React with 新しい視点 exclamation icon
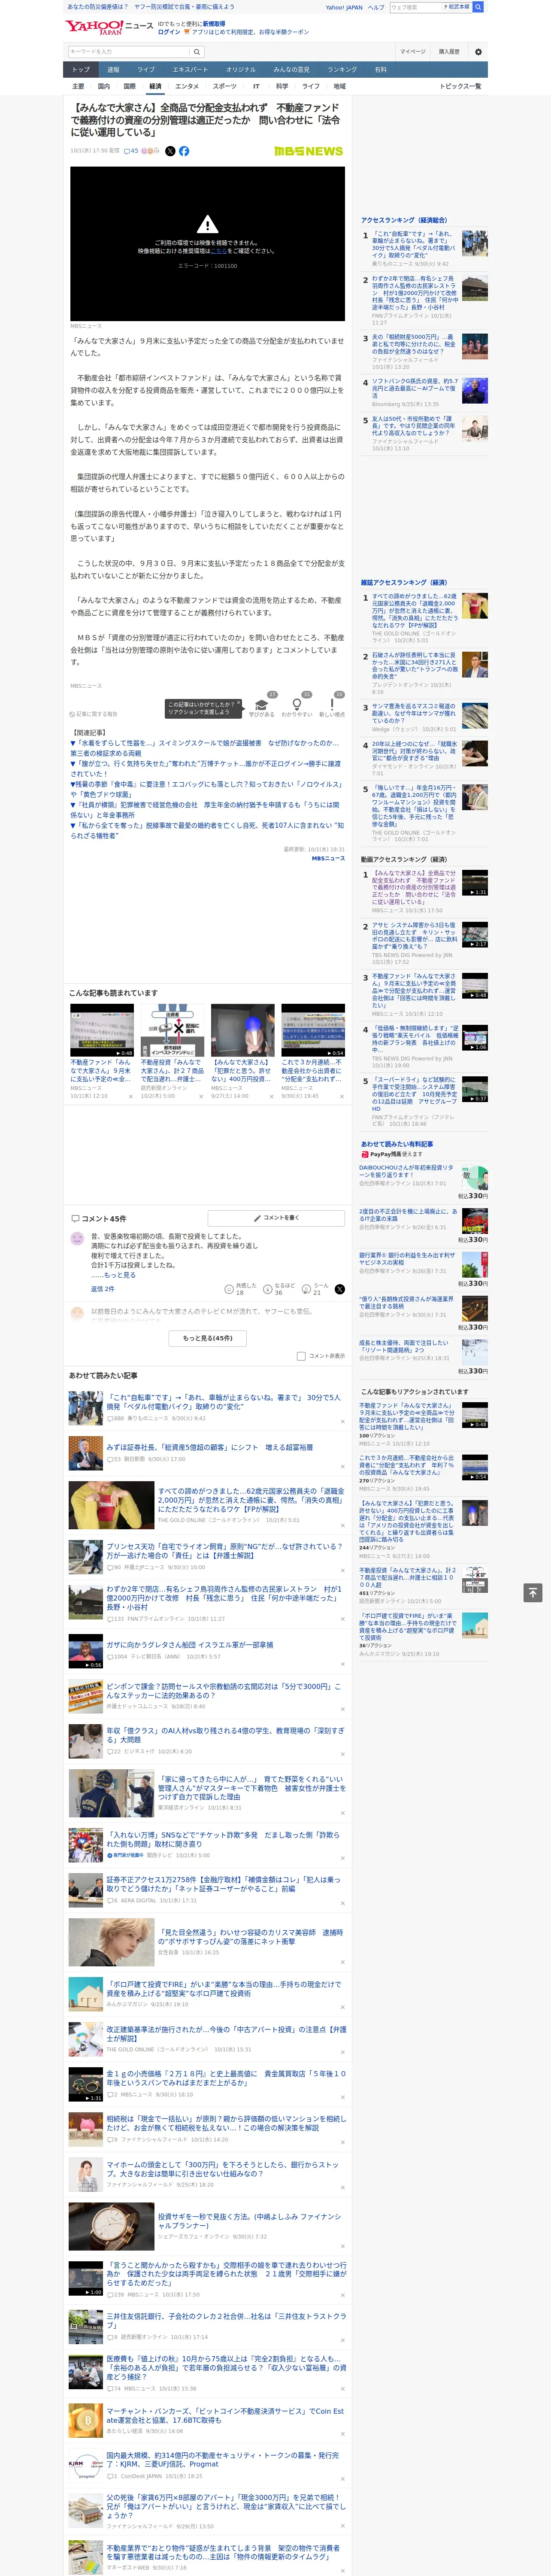Screen dimensions: 551x2576 pos(332,704)
